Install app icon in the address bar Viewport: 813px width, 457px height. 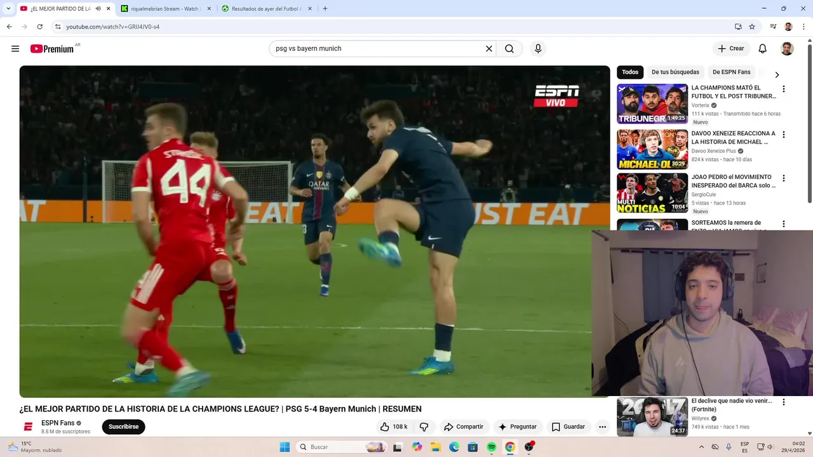738,27
